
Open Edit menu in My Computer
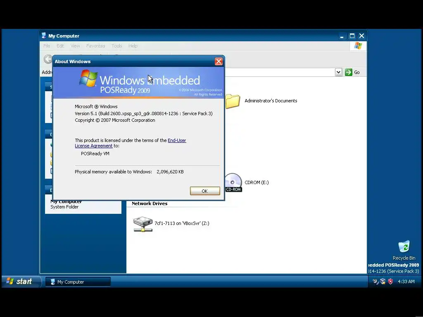pyautogui.click(x=60, y=46)
